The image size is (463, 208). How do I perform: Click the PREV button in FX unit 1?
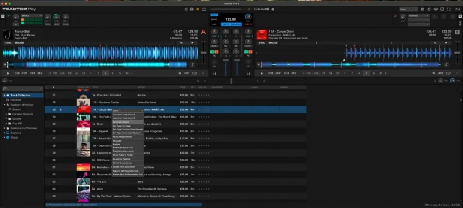[x=48, y=24]
